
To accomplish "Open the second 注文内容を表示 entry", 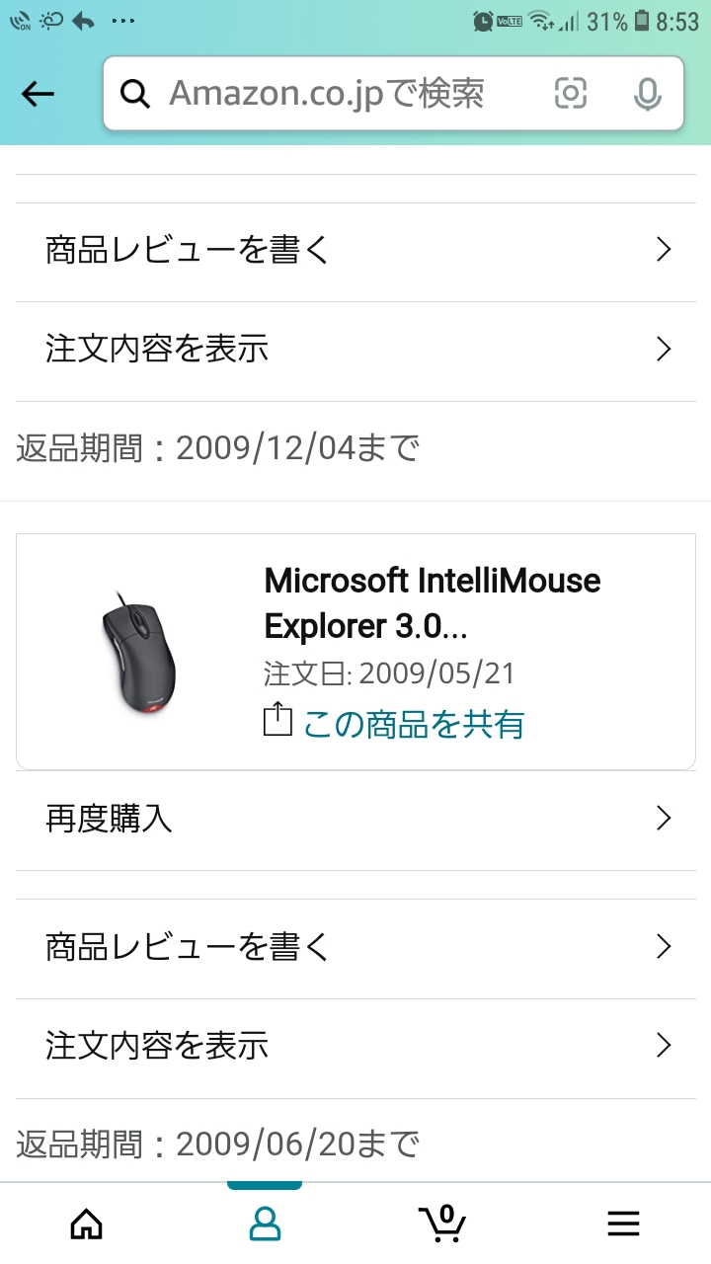I will 156,1045.
